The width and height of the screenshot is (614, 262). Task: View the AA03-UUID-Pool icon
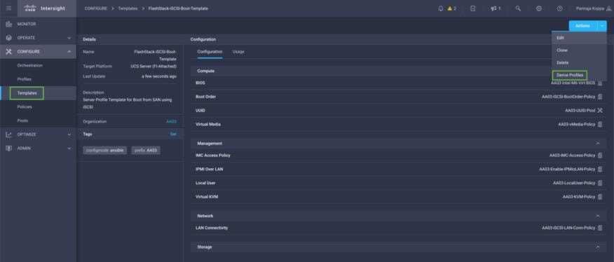(x=599, y=111)
